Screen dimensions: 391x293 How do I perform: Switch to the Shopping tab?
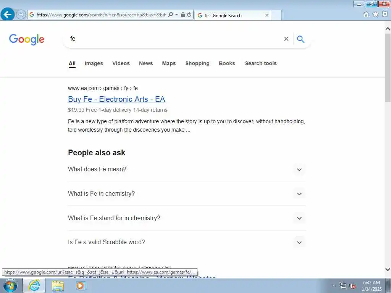pyautogui.click(x=197, y=64)
